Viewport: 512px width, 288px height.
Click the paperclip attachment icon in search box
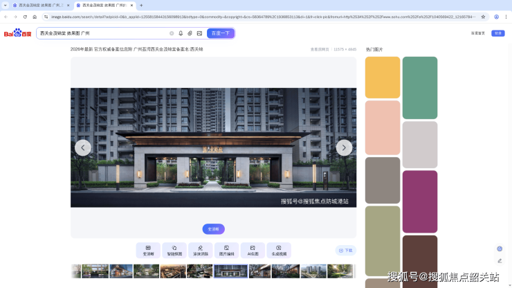pos(190,33)
